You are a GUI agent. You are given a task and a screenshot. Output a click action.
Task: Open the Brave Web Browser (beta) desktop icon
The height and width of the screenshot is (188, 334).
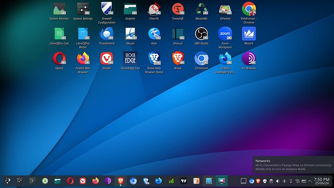click(154, 59)
